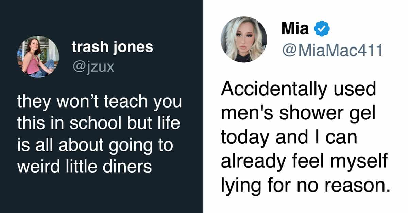408x213 pixels.
Task: Click the display name 'trash jones'
Action: click(x=112, y=47)
